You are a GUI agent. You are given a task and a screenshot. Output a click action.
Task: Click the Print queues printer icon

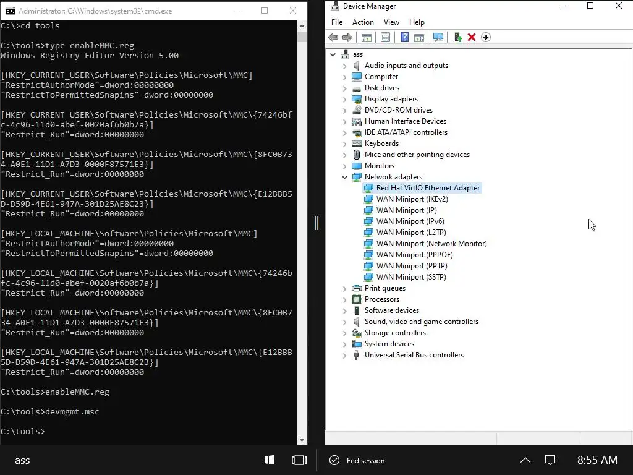click(x=357, y=288)
